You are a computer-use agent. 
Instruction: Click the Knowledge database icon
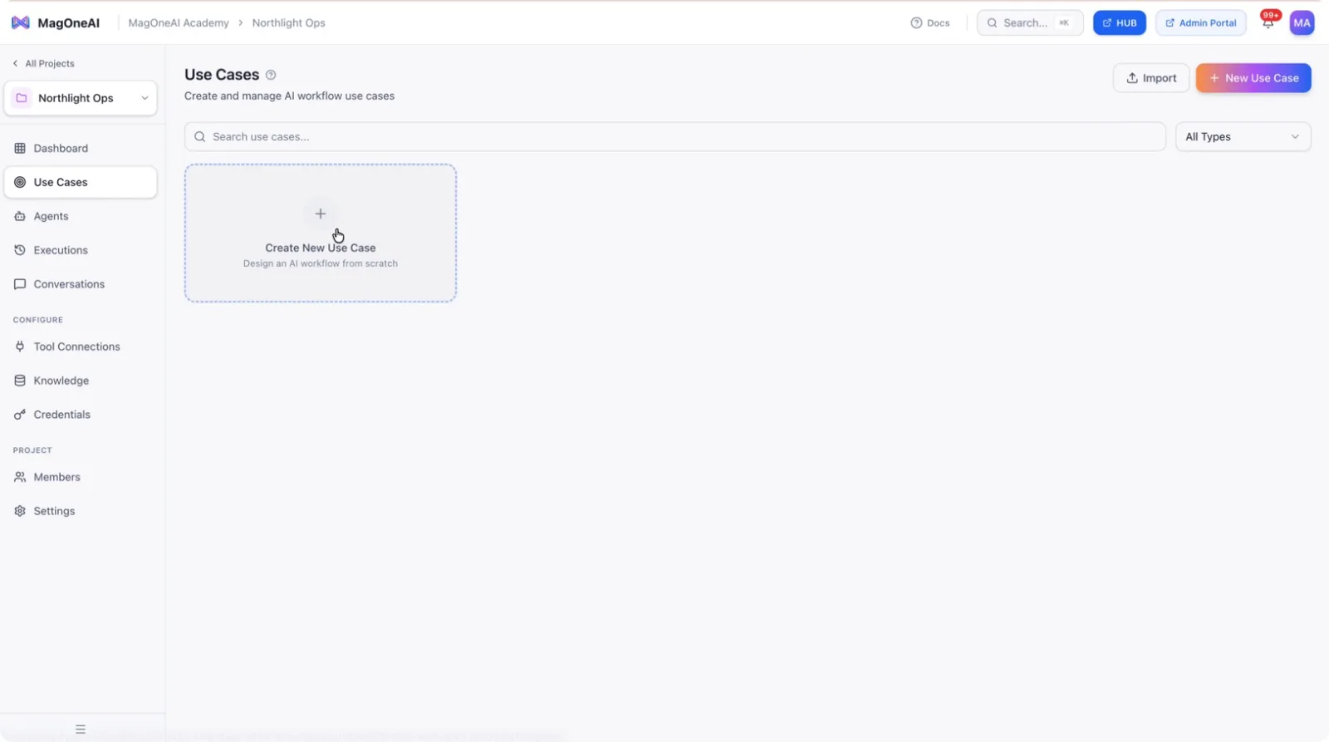click(20, 381)
